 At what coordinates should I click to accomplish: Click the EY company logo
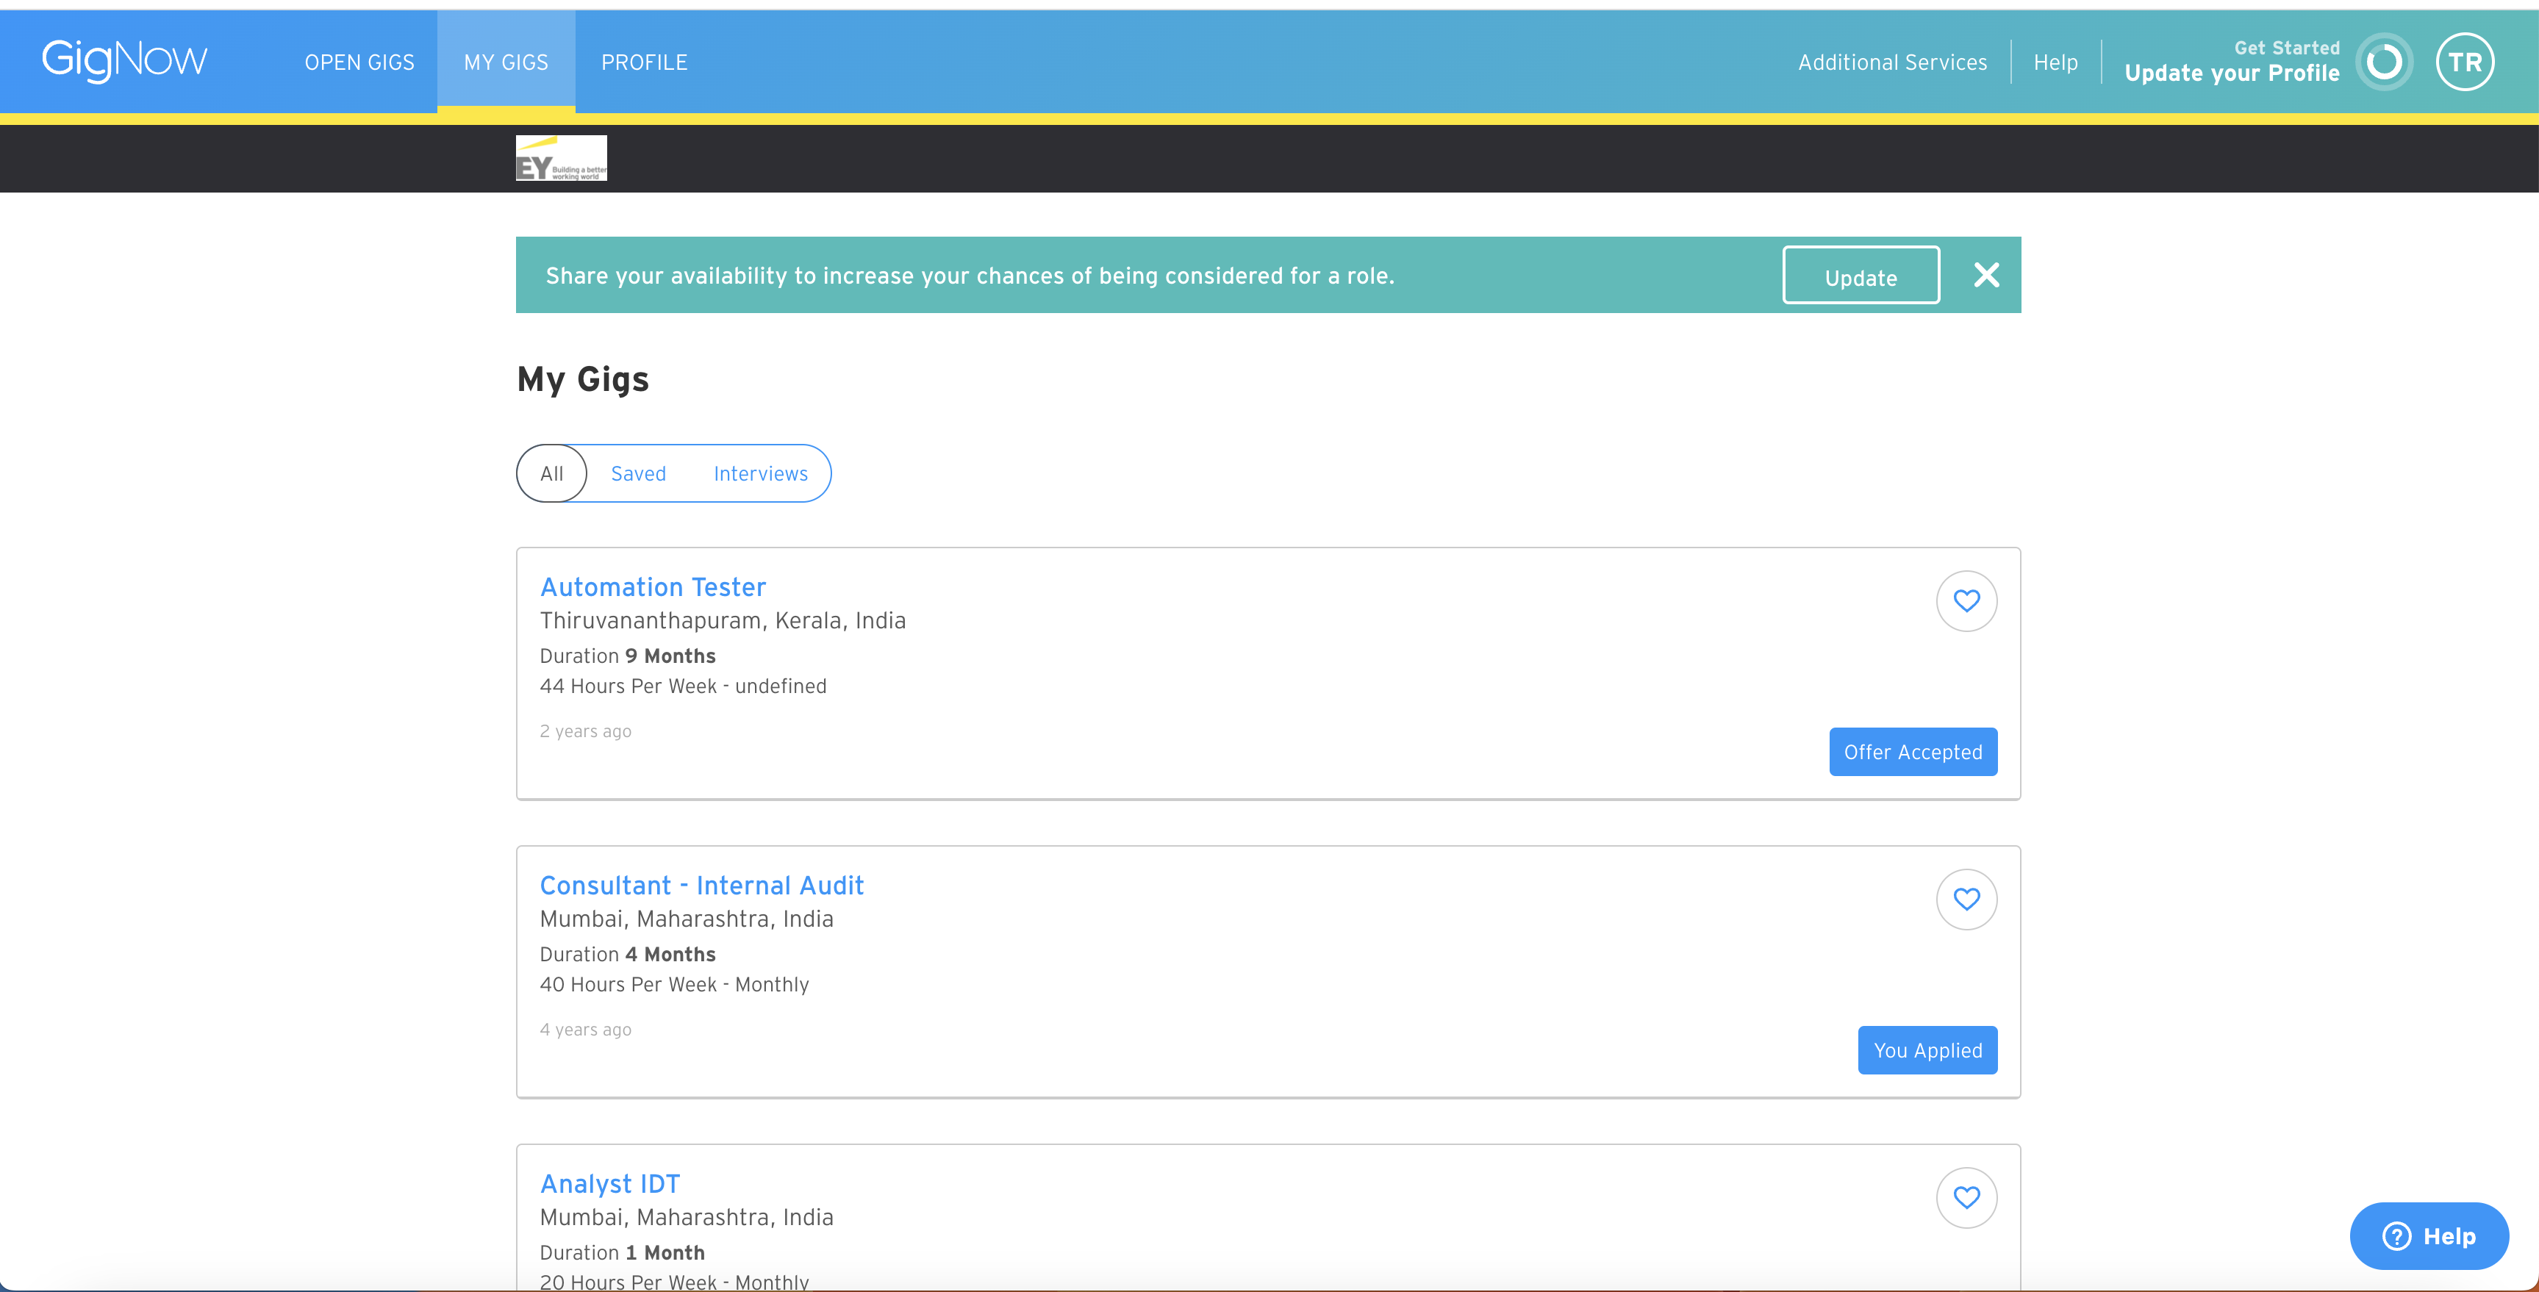pyautogui.click(x=561, y=159)
